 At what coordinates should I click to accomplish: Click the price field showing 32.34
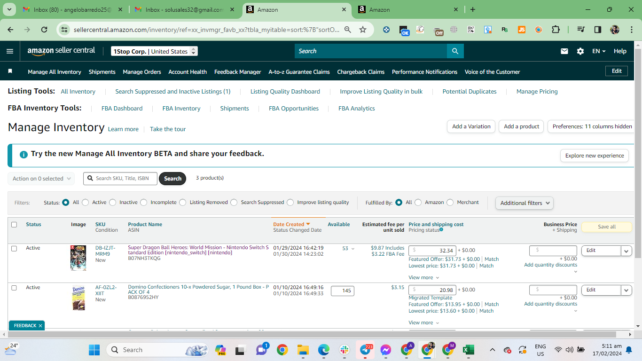point(432,251)
